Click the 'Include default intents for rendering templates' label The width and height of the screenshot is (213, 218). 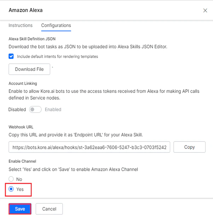click(58, 56)
